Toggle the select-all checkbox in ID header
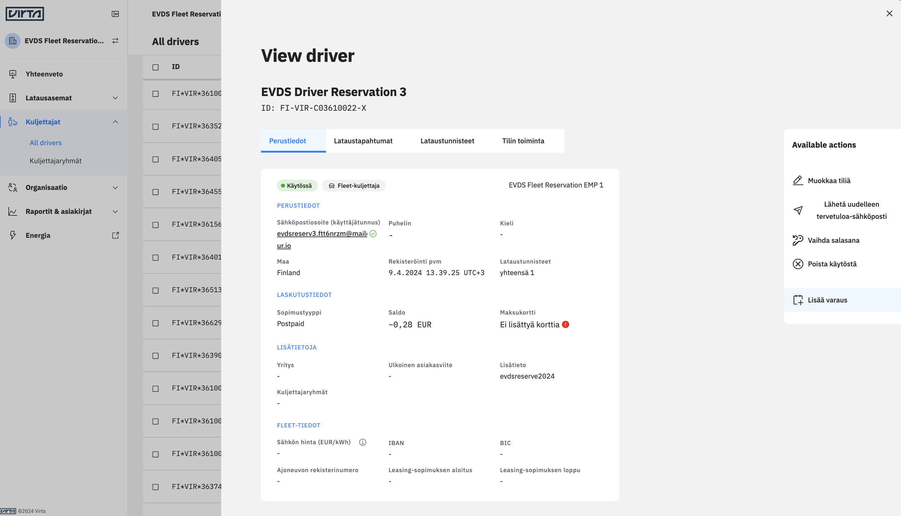 (x=155, y=67)
